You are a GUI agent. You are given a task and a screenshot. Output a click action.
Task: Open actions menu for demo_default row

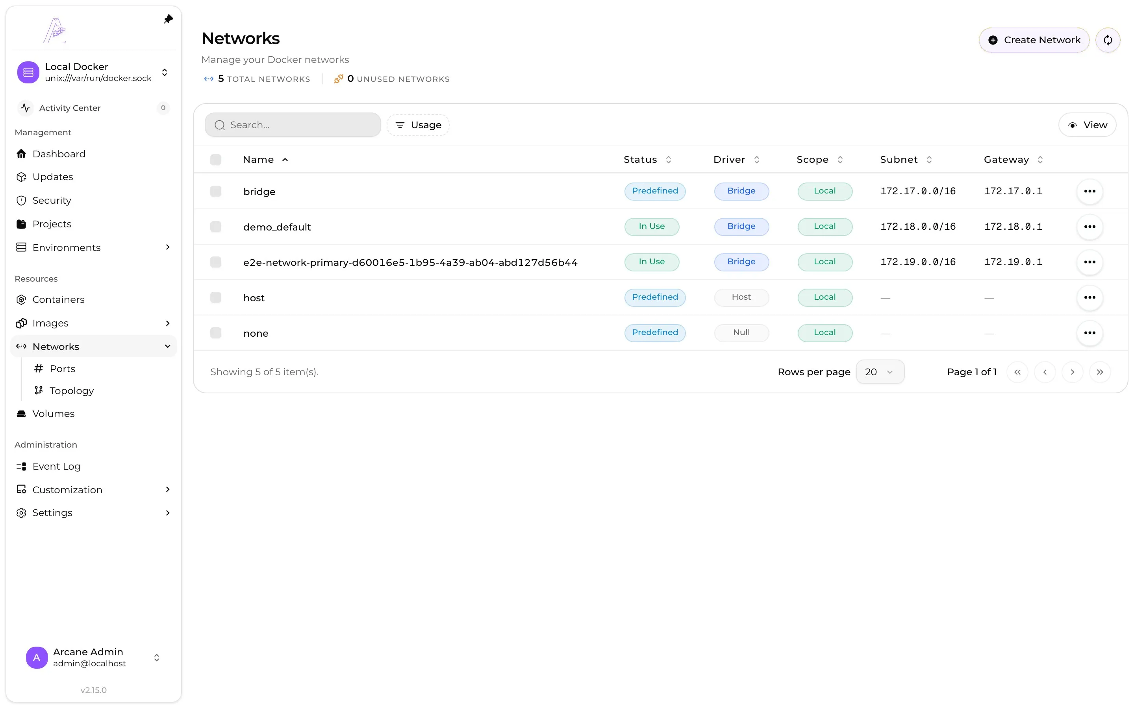click(1090, 227)
